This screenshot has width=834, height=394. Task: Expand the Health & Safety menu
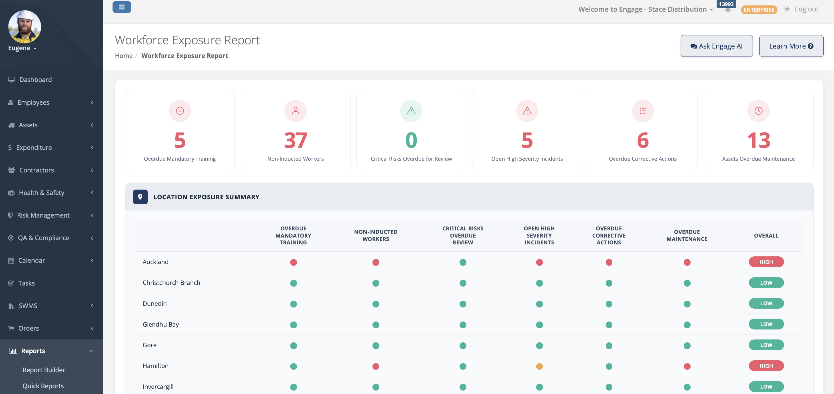click(51, 193)
